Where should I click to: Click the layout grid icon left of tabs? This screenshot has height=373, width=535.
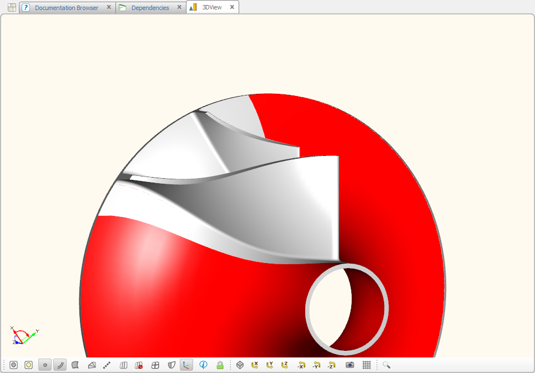click(12, 7)
